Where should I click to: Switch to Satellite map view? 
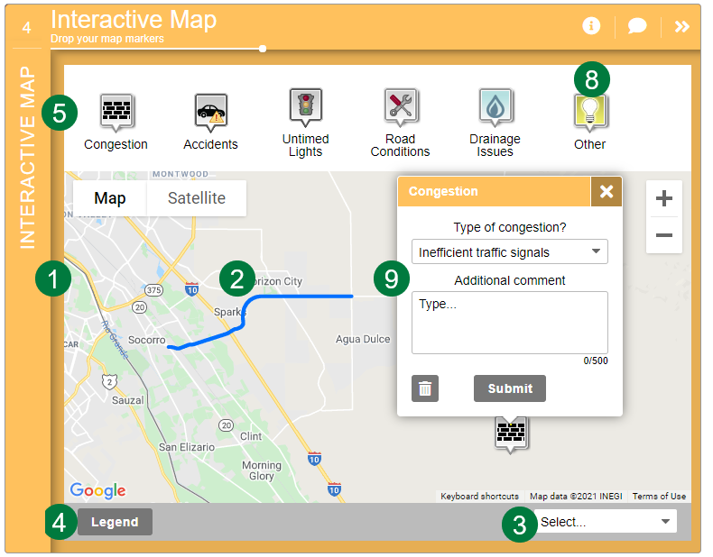196,198
